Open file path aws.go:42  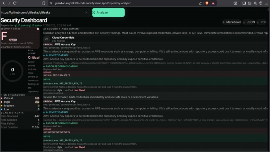coord(66,105)
